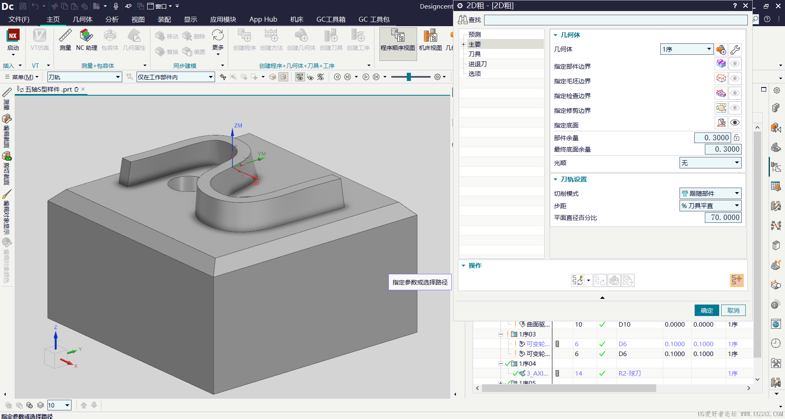Click the generate toolpath icon in 操作
Viewport: 785px width, 419px height.
[x=578, y=280]
